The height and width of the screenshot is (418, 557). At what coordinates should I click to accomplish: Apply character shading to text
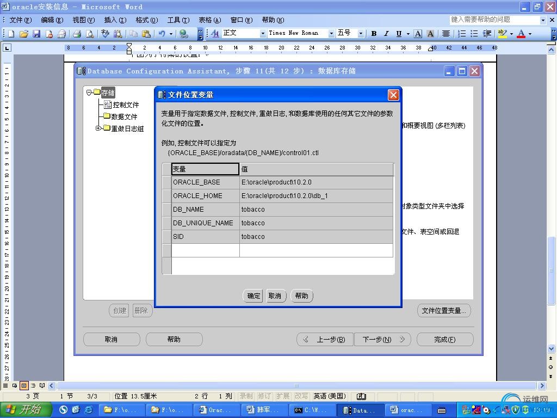[430, 33]
